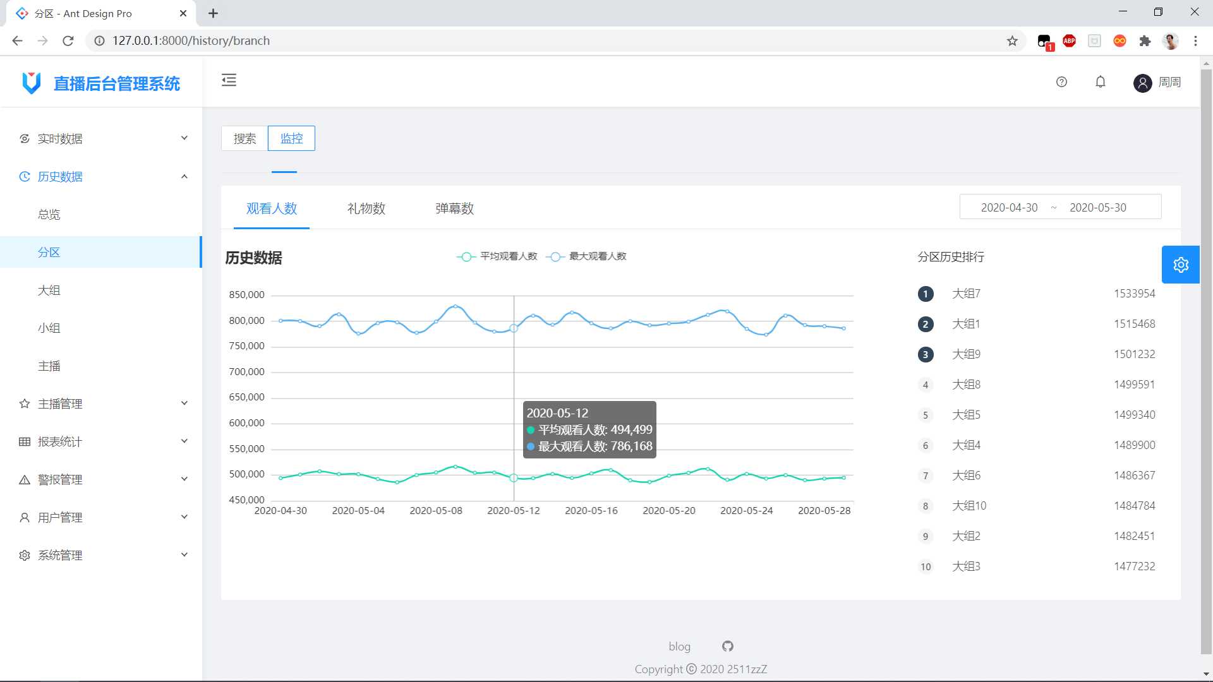Expand the 用户管理 submenu chevron

184,517
